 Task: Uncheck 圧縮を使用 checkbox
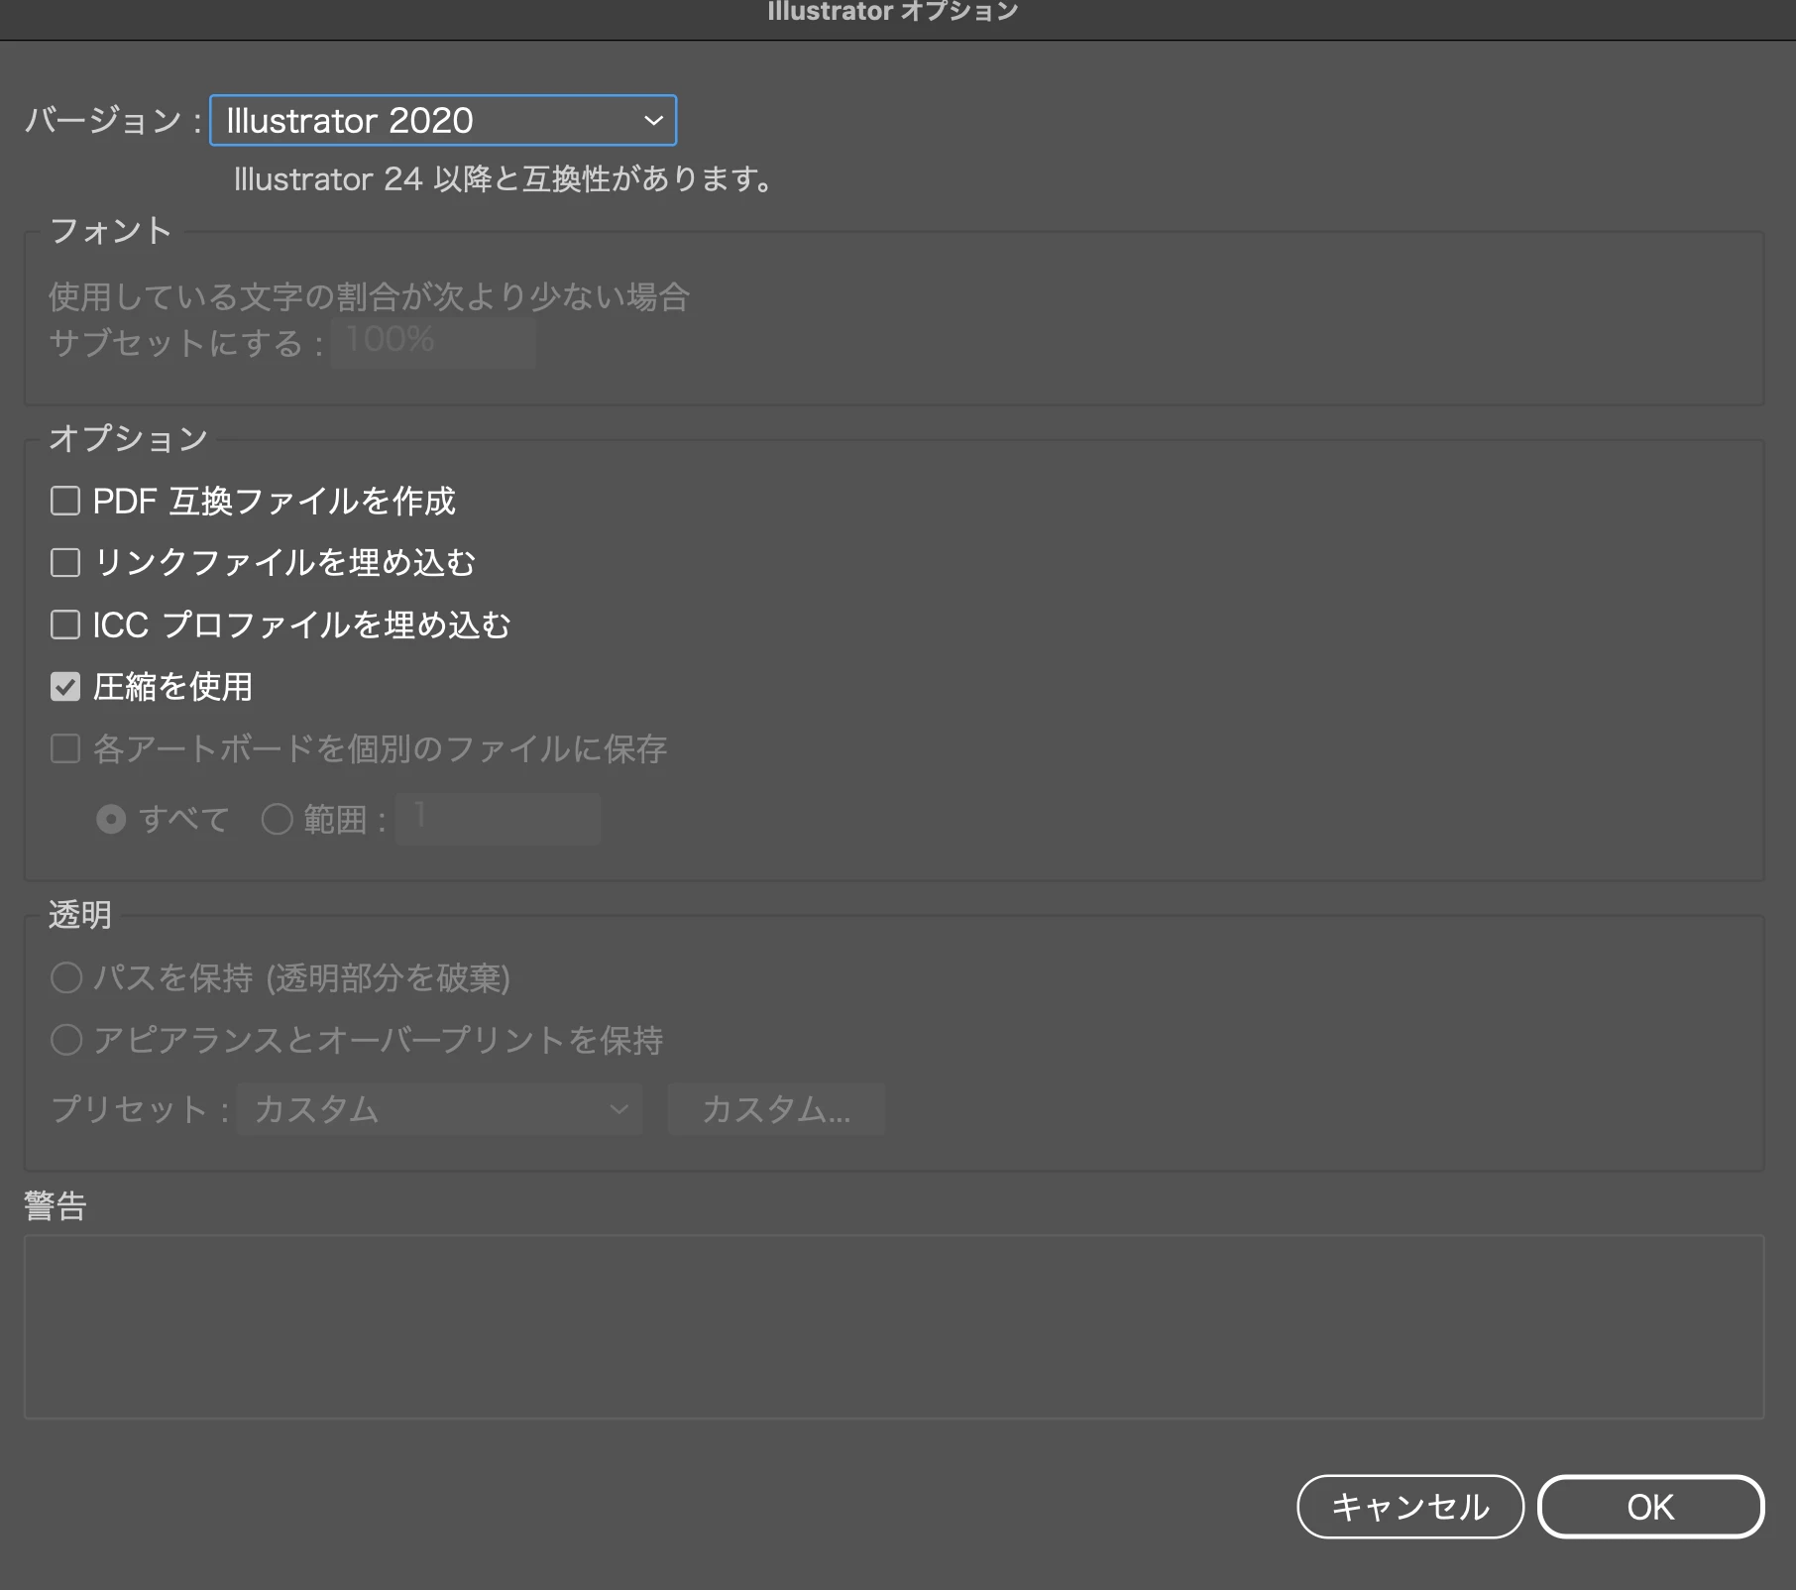pos(65,686)
